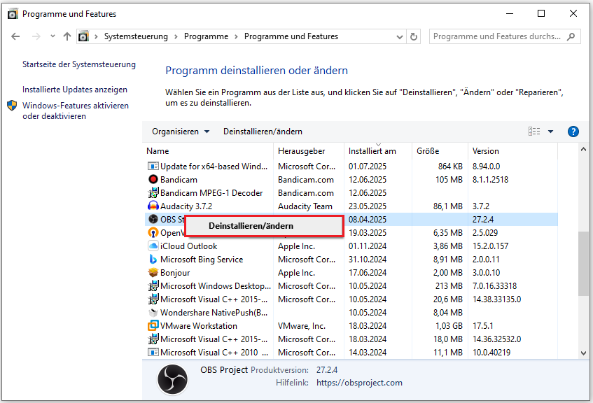Select Wondershare NativePush entry
Screen dimensions: 593x403
click(x=214, y=313)
